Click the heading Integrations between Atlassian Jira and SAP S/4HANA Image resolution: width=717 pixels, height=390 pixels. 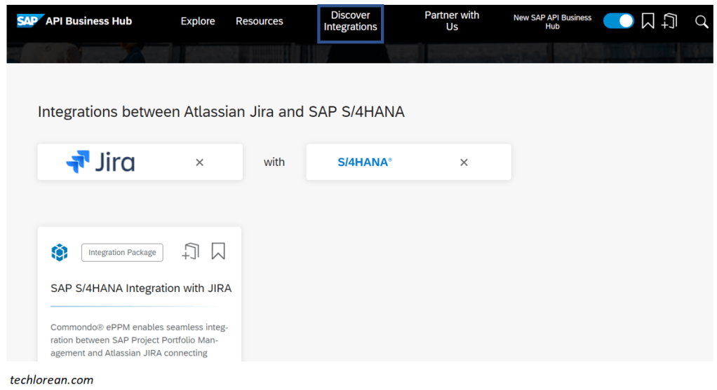point(221,112)
